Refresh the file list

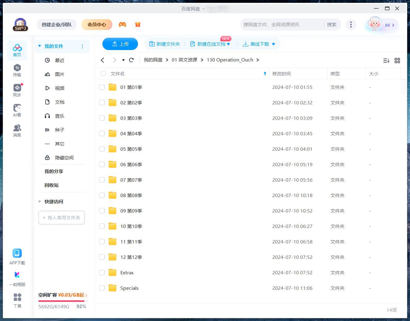coord(132,60)
